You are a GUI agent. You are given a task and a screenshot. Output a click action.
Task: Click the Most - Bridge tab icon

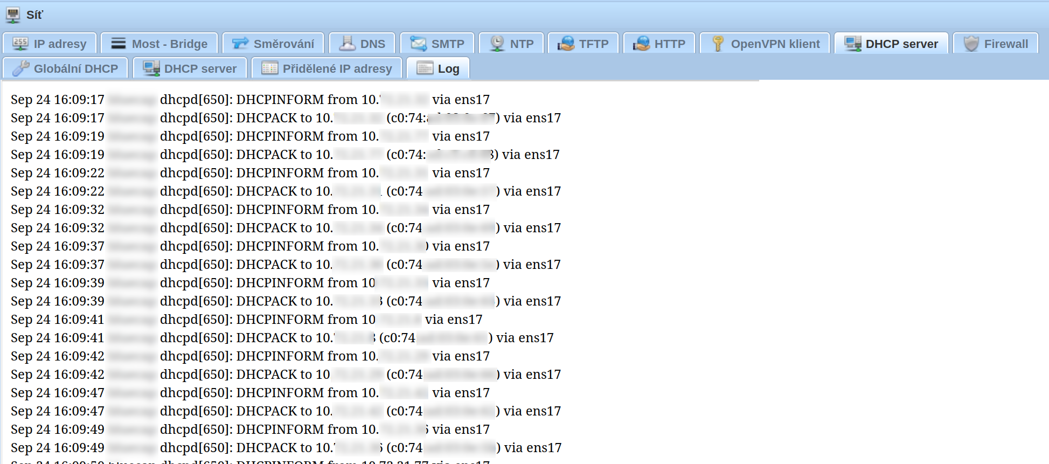pyautogui.click(x=119, y=44)
